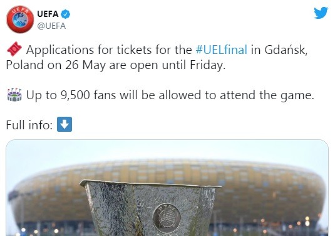335x236 pixels.
Task: Open the @UEFA handle link
Action: click(51, 26)
